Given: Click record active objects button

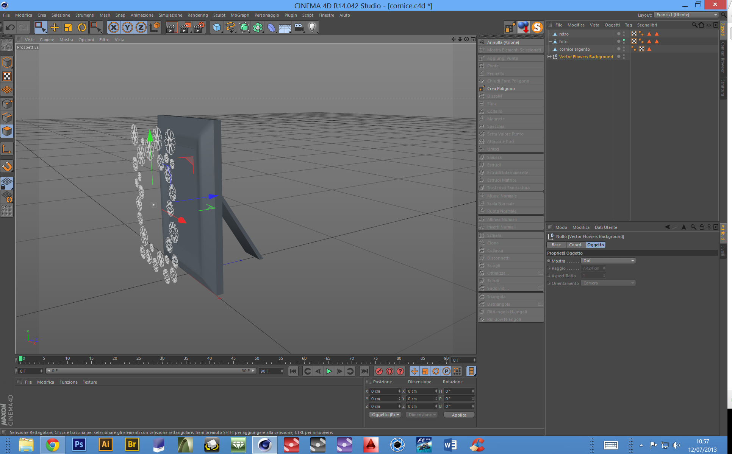Looking at the screenshot, I should tap(379, 371).
